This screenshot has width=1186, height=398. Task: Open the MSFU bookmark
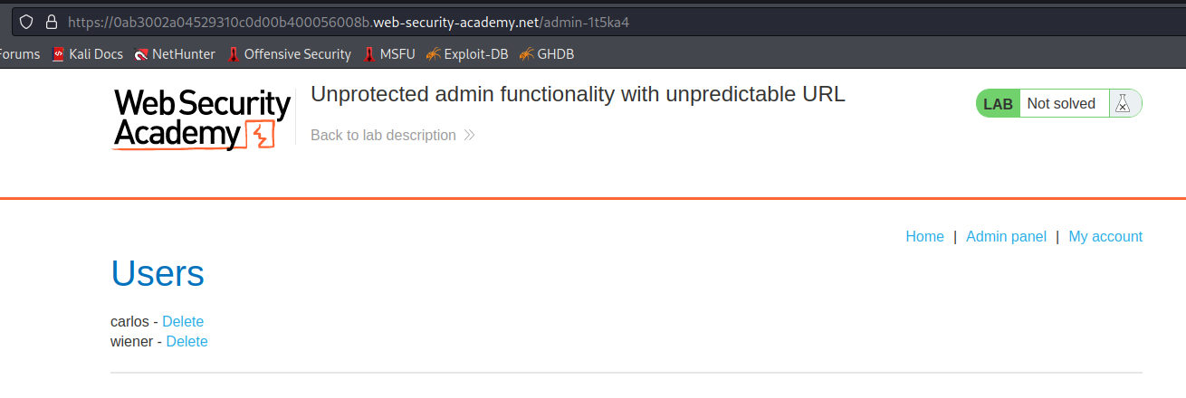389,54
